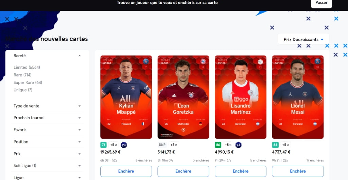Open the Prix Décroissants sort dropdown
Image resolution: width=348 pixels, height=180 pixels.
pyautogui.click(x=303, y=39)
